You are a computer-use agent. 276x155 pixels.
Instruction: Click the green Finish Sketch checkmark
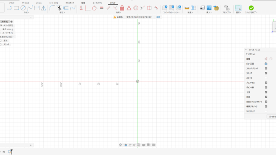click(x=251, y=8)
